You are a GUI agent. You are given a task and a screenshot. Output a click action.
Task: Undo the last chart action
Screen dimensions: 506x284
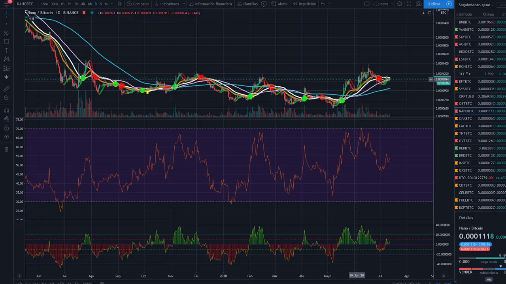click(x=323, y=4)
